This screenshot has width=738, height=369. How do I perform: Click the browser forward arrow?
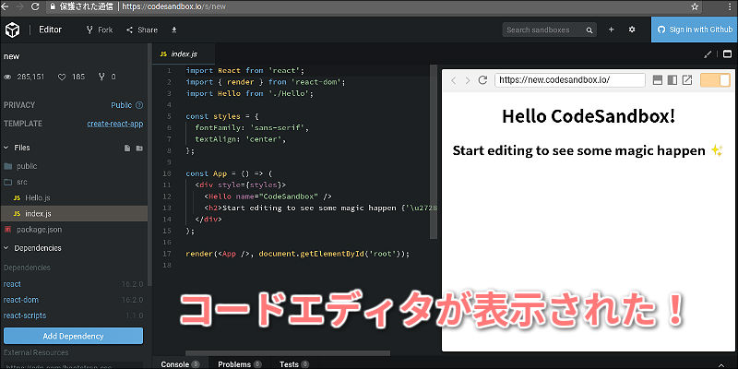tap(19, 6)
